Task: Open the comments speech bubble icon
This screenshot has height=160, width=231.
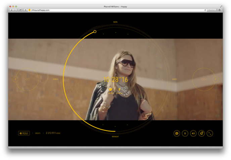Action: pyautogui.click(x=177, y=134)
